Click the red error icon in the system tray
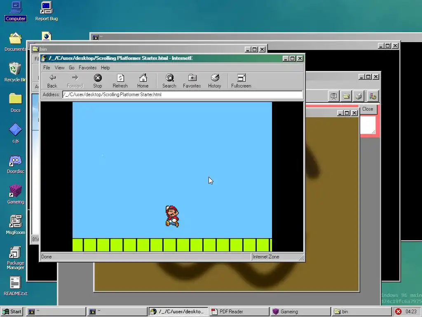 (399, 312)
